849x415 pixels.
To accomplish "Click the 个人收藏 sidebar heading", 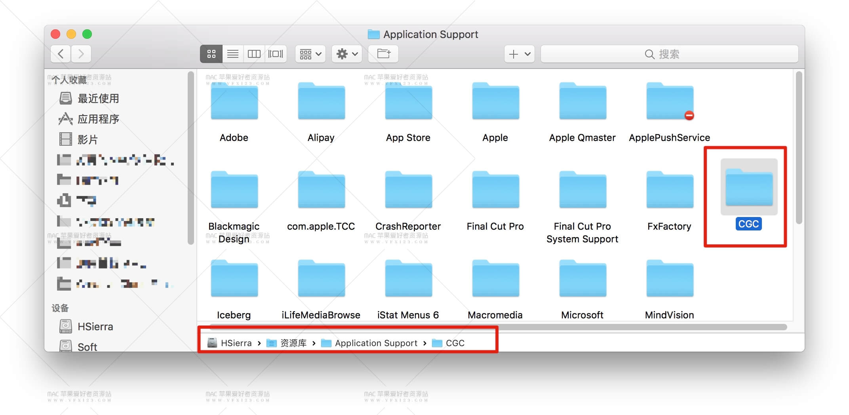I will (69, 80).
